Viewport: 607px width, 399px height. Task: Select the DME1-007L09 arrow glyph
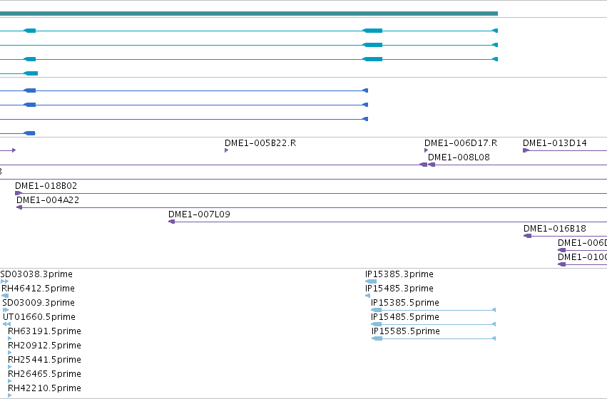(171, 222)
